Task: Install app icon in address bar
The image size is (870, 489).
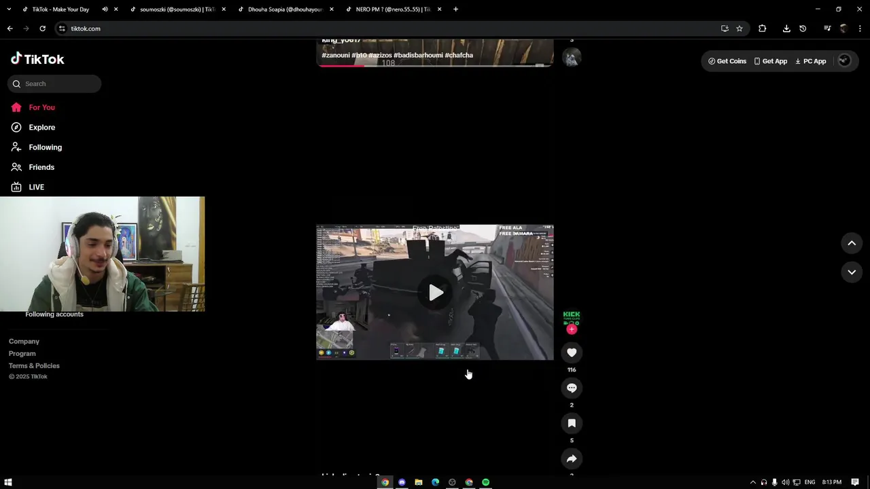Action: pos(725,29)
